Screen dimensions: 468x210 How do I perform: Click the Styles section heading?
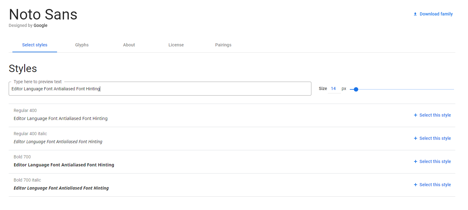(x=23, y=68)
